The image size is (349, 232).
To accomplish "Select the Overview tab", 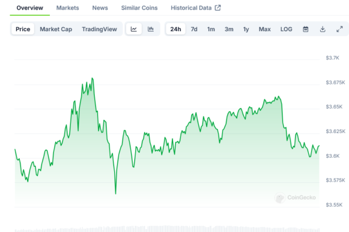I will coord(30,8).
